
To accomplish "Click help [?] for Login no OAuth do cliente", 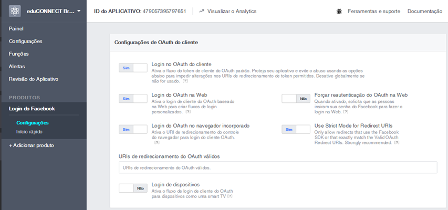I will pos(185,81).
